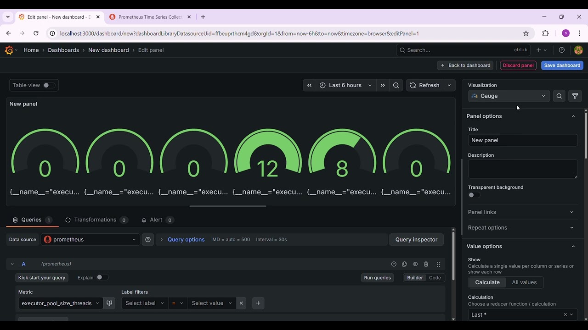
Task: Open the user profile avatar in Grafana header
Action: pyautogui.click(x=578, y=50)
